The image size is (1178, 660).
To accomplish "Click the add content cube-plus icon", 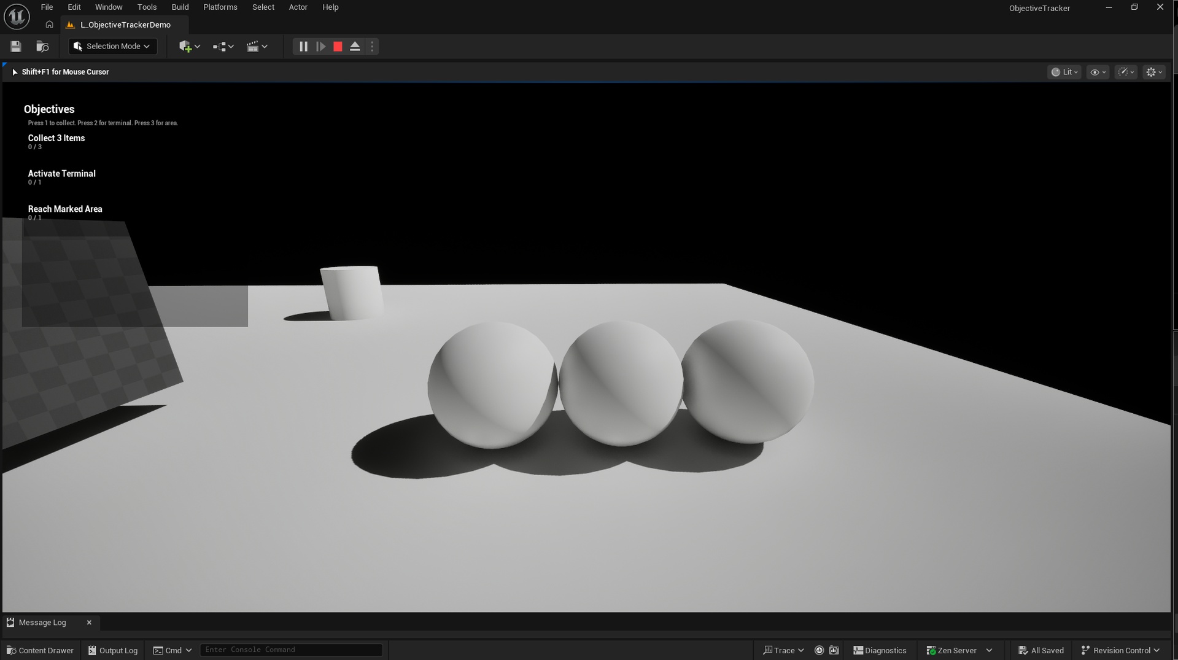I will coord(189,47).
